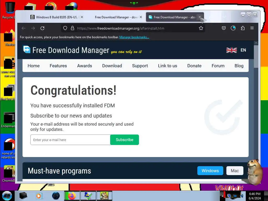
Task: Click the Box hamster taskbar icon
Action: (x=104, y=196)
